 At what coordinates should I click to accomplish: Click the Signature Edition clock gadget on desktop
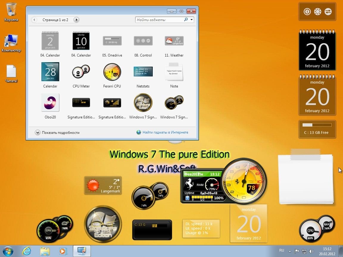click(x=103, y=224)
